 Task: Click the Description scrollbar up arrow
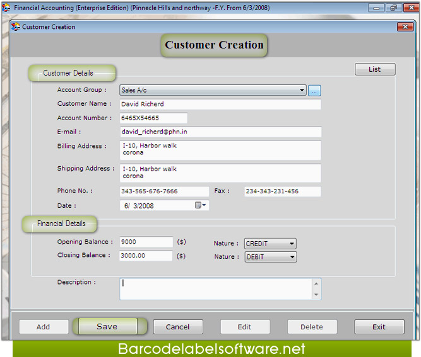point(316,283)
